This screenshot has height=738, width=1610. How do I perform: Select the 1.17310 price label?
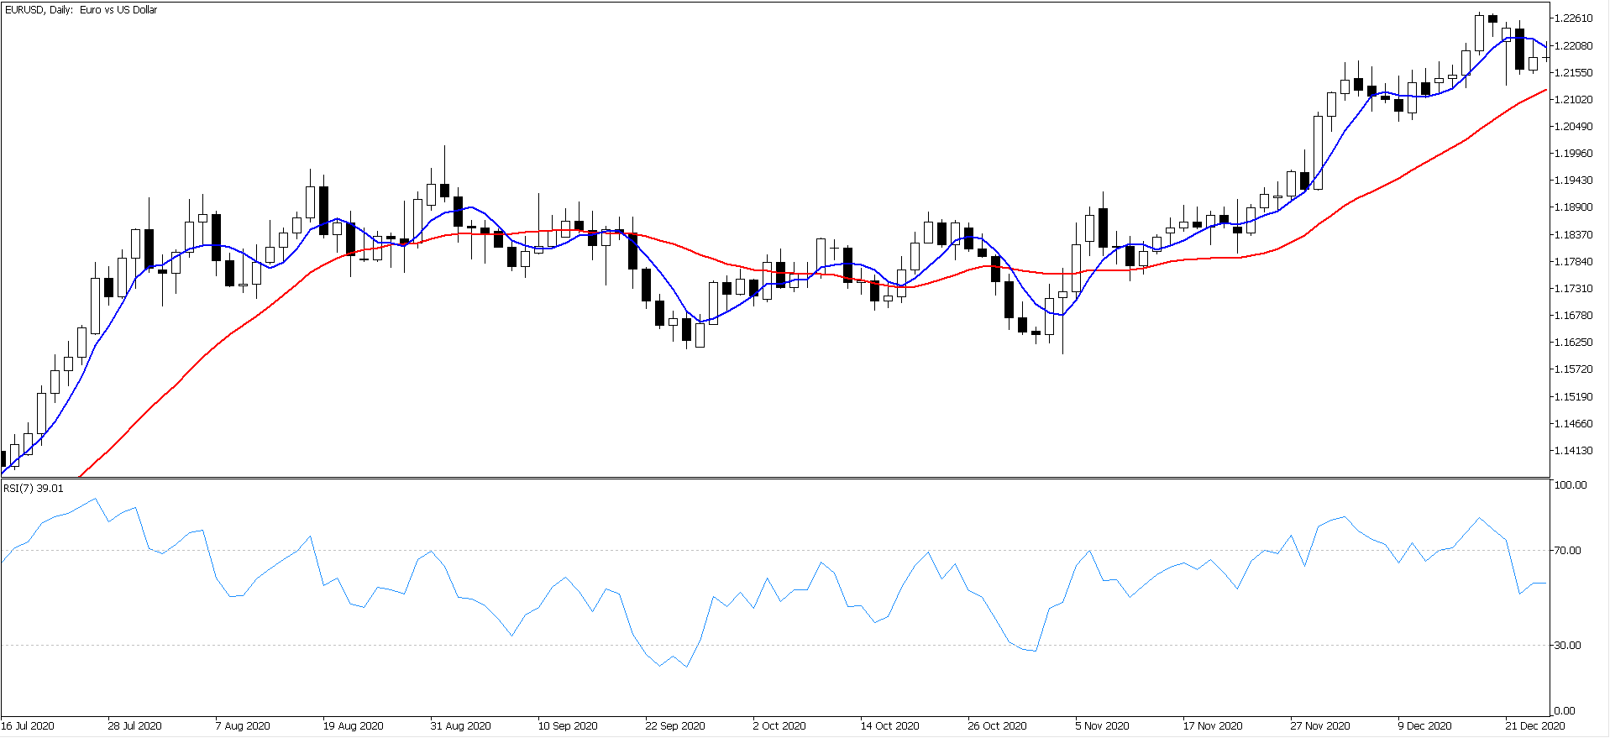coord(1574,288)
